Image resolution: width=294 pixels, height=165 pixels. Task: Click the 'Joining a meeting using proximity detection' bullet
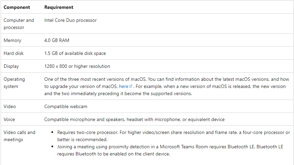(170, 150)
